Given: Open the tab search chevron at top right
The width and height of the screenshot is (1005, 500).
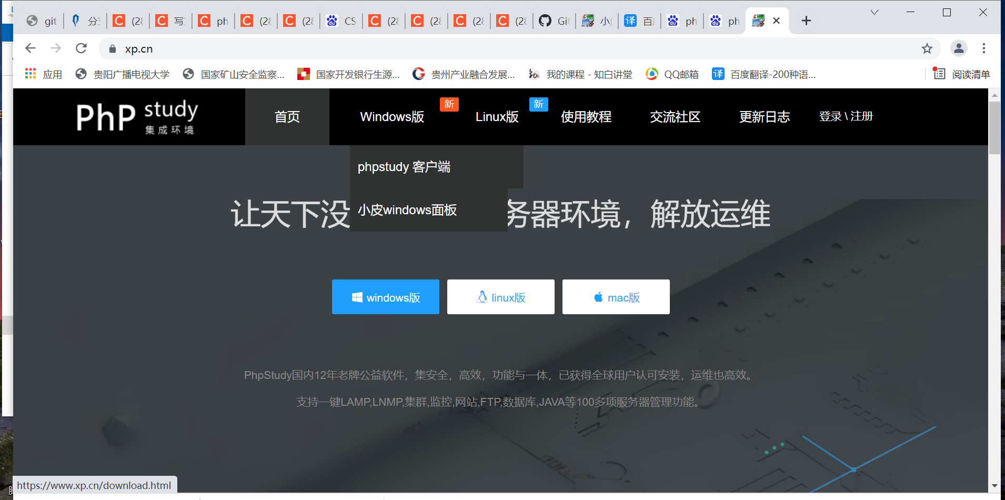Looking at the screenshot, I should 874,12.
